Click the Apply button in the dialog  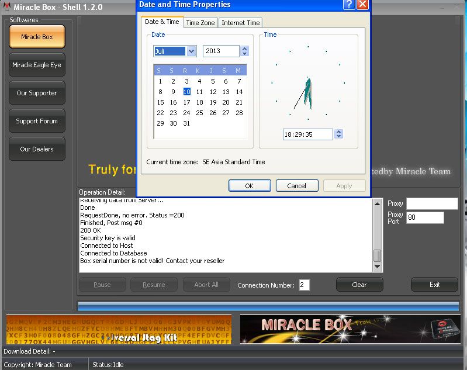click(x=344, y=186)
